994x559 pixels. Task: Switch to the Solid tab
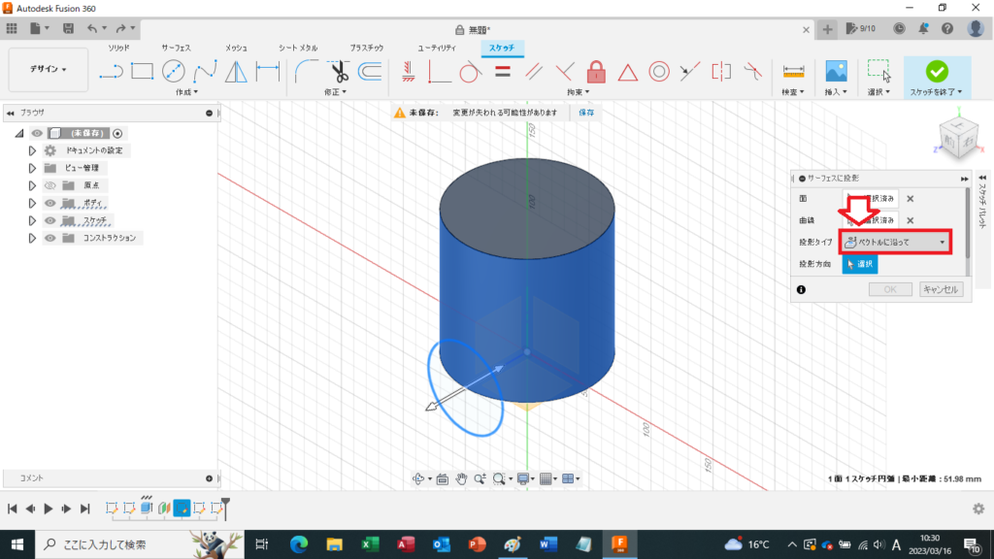click(118, 49)
